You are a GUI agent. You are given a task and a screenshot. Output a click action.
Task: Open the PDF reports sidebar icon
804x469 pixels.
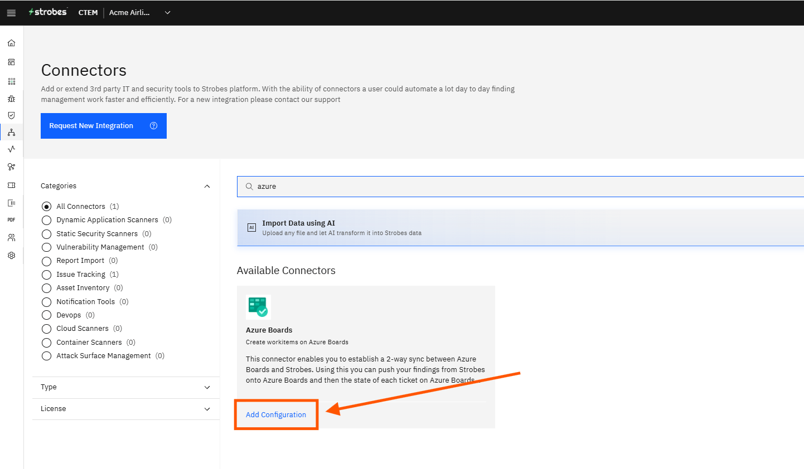[x=11, y=220]
